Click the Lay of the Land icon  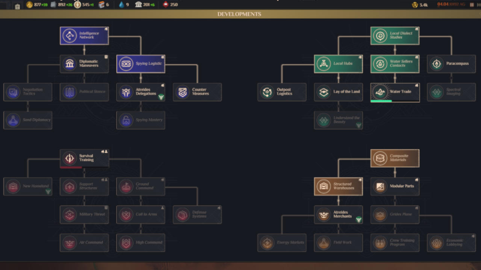[324, 92]
